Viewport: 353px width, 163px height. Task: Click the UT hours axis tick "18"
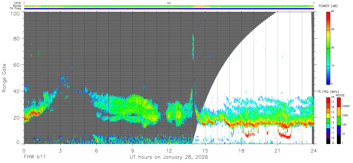[x=241, y=151]
